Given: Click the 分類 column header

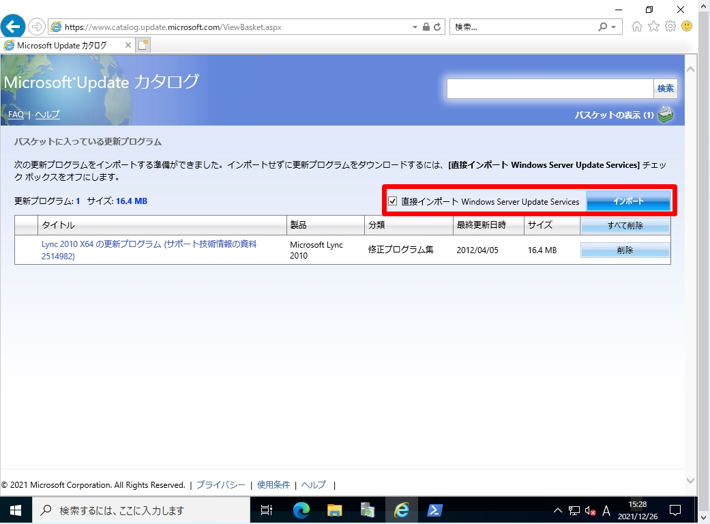Looking at the screenshot, I should [409, 225].
